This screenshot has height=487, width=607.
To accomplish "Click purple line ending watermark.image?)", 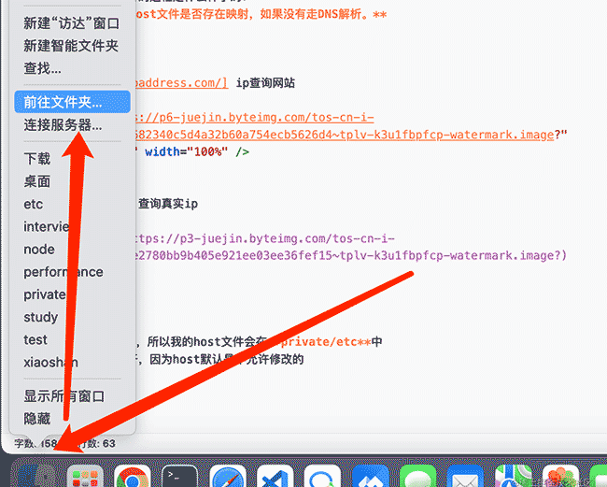I will click(x=351, y=256).
